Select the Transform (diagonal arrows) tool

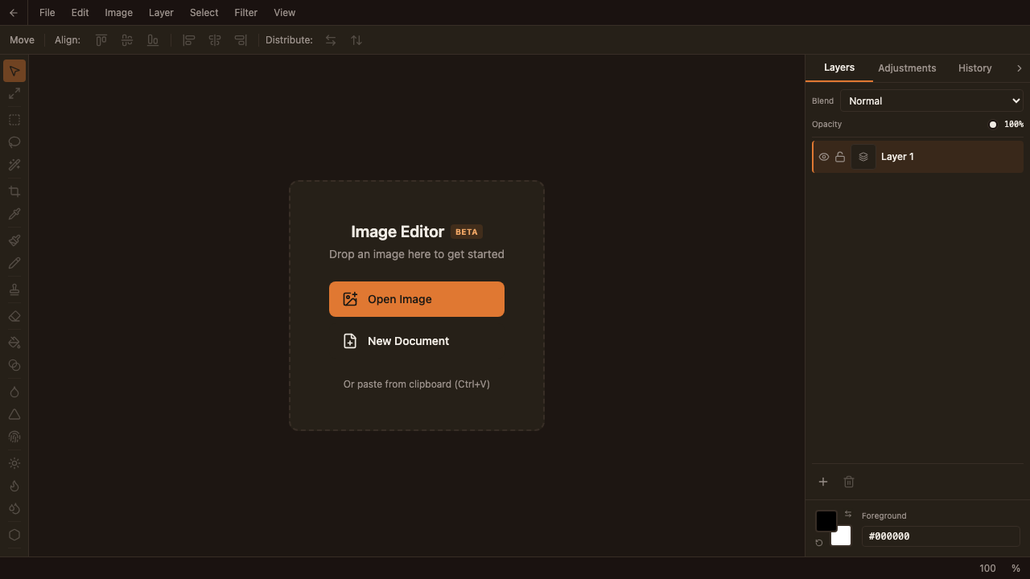click(14, 93)
